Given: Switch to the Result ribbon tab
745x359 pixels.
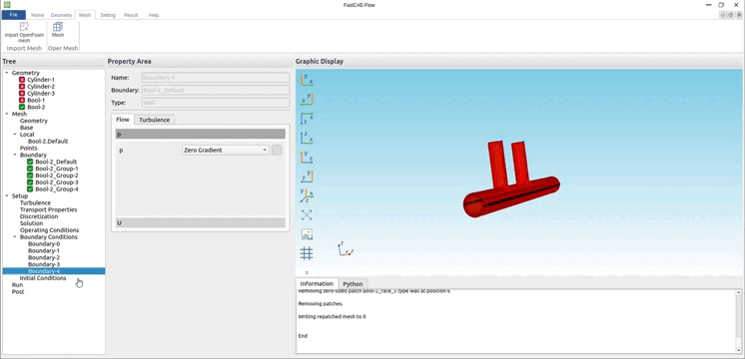Looking at the screenshot, I should [131, 15].
